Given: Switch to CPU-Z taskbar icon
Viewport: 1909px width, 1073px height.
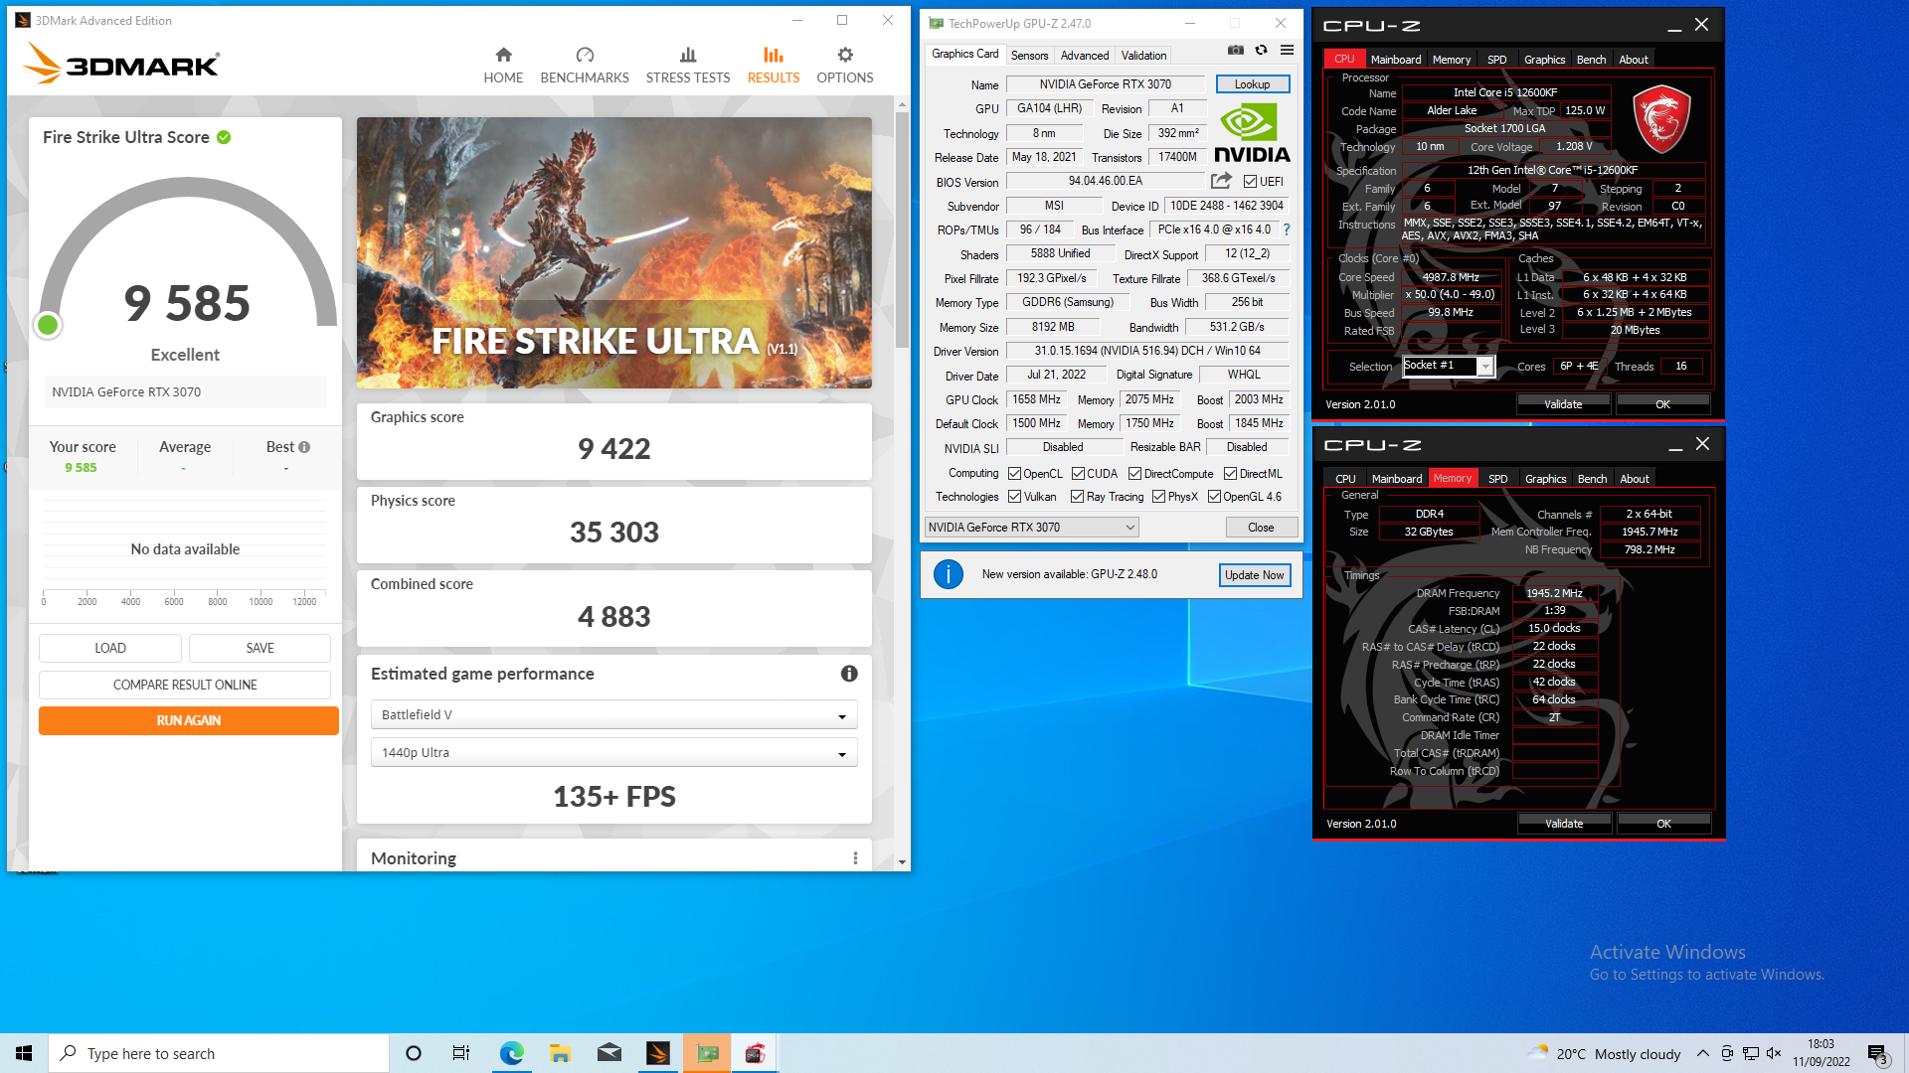Looking at the screenshot, I should [755, 1053].
